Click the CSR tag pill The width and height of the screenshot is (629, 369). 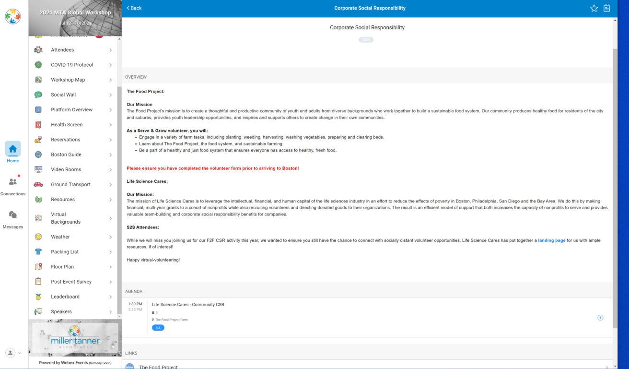366,40
